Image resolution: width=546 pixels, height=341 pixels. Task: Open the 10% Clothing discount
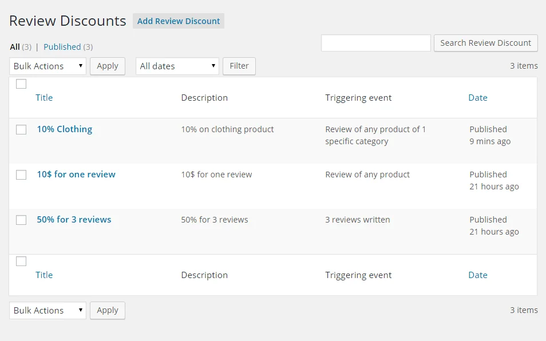point(64,129)
